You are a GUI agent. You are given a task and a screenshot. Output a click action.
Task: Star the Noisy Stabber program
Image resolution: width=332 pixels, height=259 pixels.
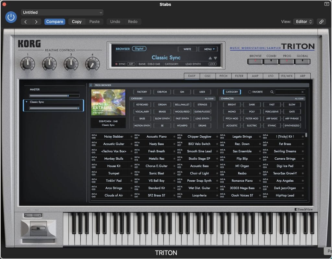131,137
